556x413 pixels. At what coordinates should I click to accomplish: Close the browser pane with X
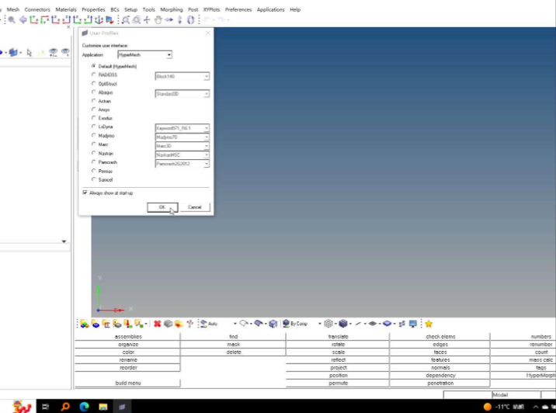[68, 27]
